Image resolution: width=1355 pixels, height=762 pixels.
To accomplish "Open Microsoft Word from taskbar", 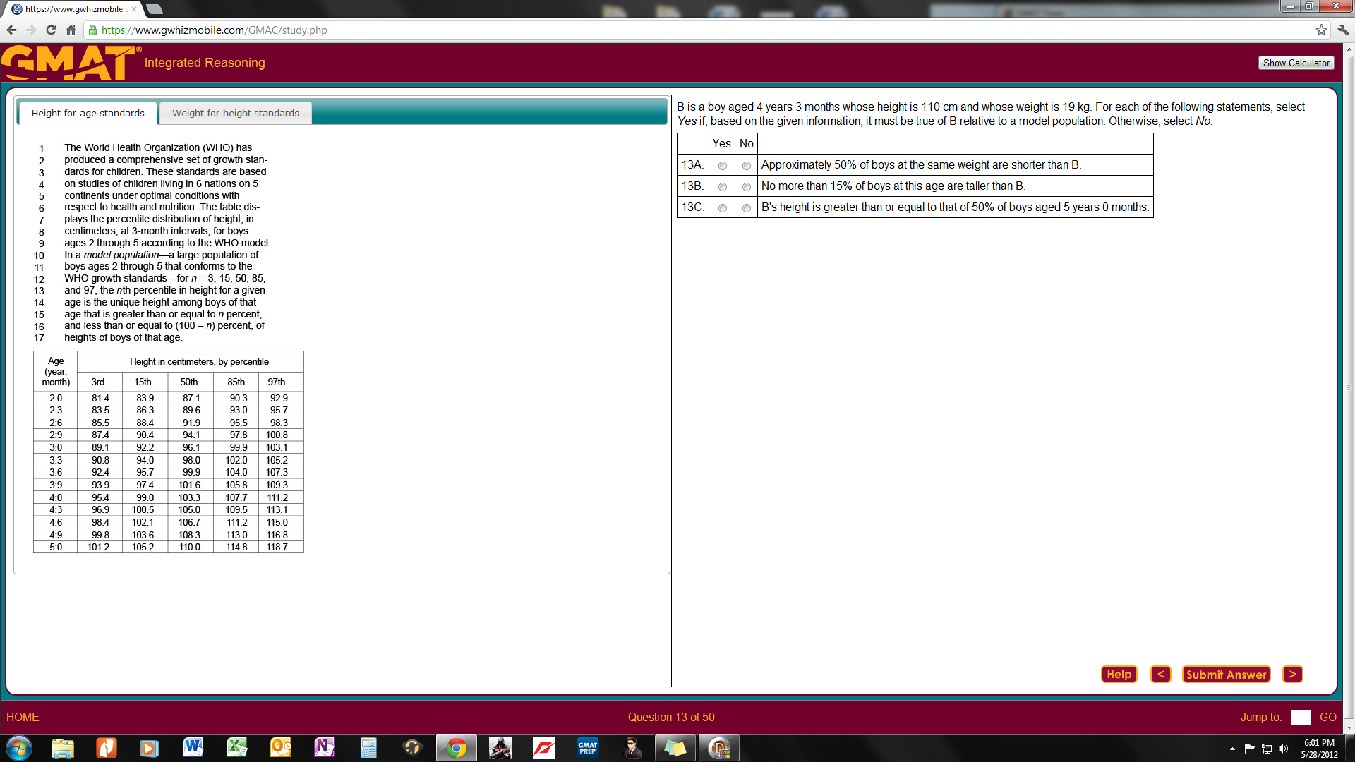I will click(193, 747).
